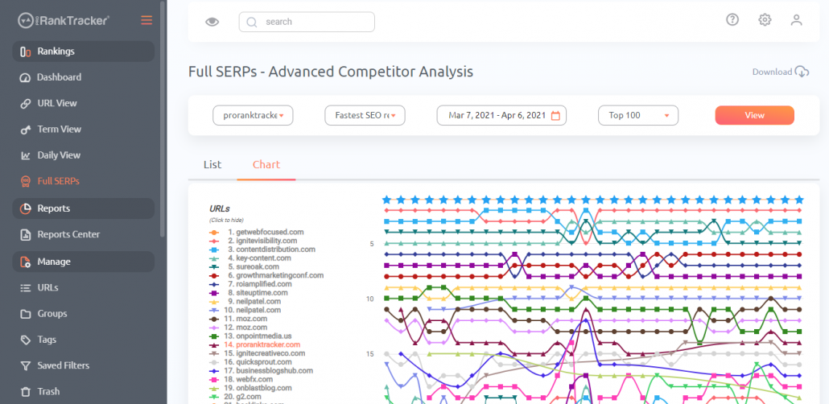Click the Daily View chart icon
The height and width of the screenshot is (404, 829).
pos(26,155)
